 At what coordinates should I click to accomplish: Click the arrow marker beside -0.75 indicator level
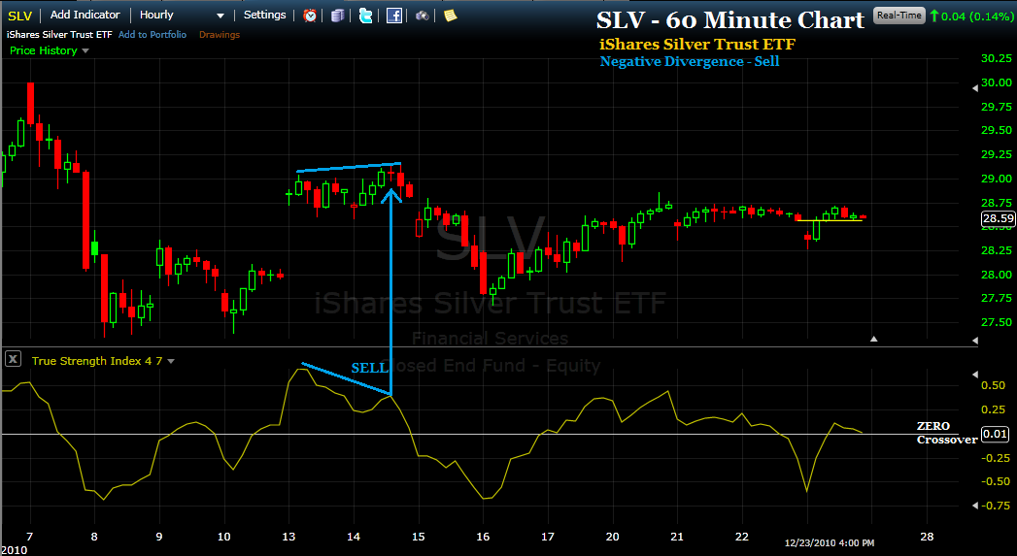coord(975,506)
